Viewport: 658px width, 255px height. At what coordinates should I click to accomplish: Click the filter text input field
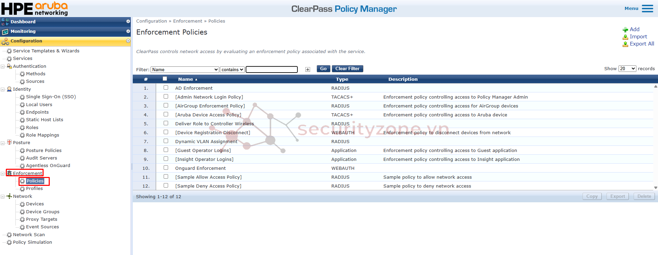272,69
